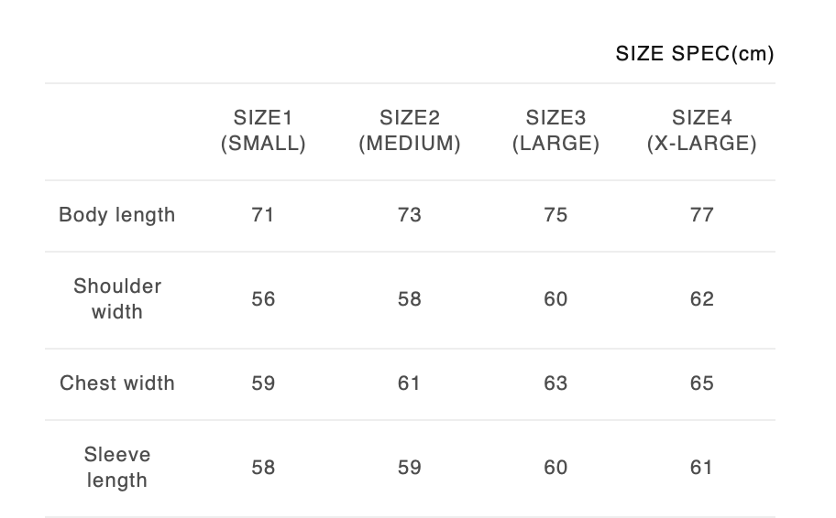Click the SIZE SPEC(cm) heading
The width and height of the screenshot is (836, 518).
click(x=695, y=54)
